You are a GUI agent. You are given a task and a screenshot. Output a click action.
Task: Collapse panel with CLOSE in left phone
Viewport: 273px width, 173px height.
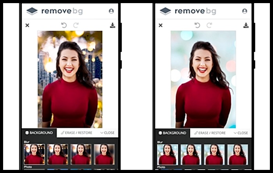click(107, 133)
